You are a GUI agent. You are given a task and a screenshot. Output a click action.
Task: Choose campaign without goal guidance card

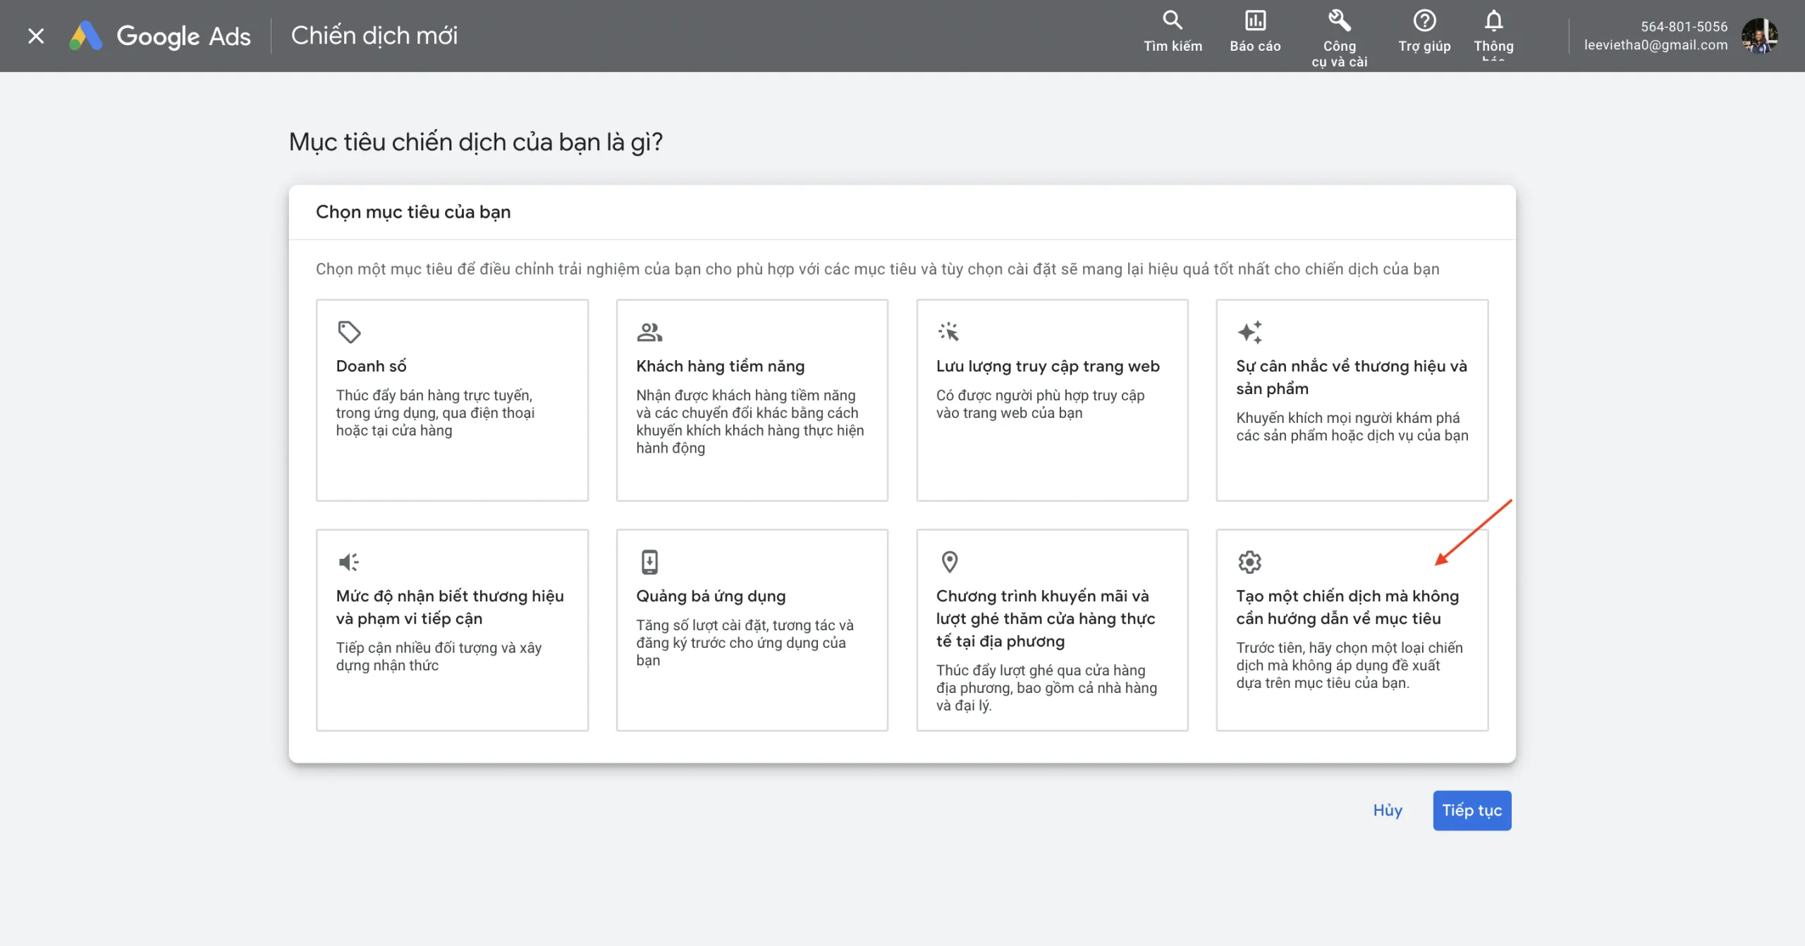coord(1352,629)
